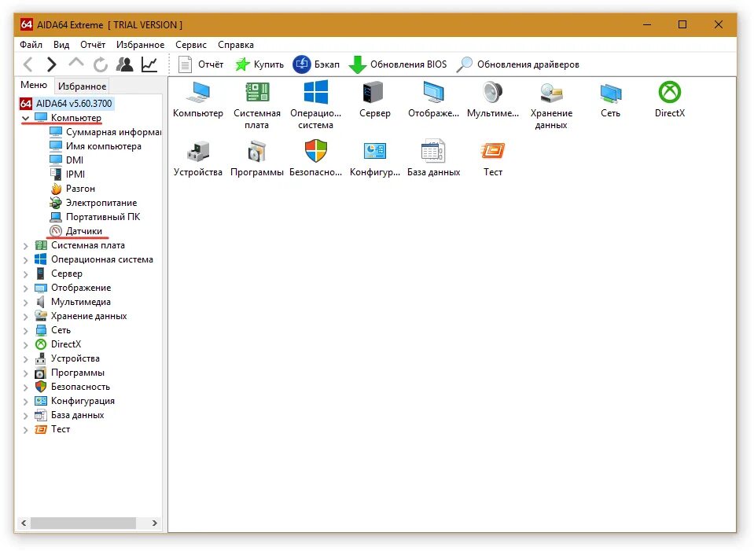Viewport: 754px width, 551px height.
Task: Select Конфигурация in sidebar tree
Action: (x=75, y=401)
